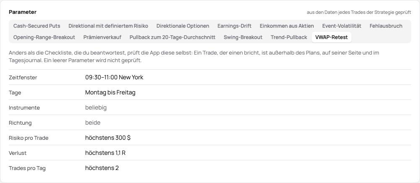The width and height of the screenshot is (420, 183).
Task: Edit Verlust value höchstens 1,1 R
Action: [105, 153]
